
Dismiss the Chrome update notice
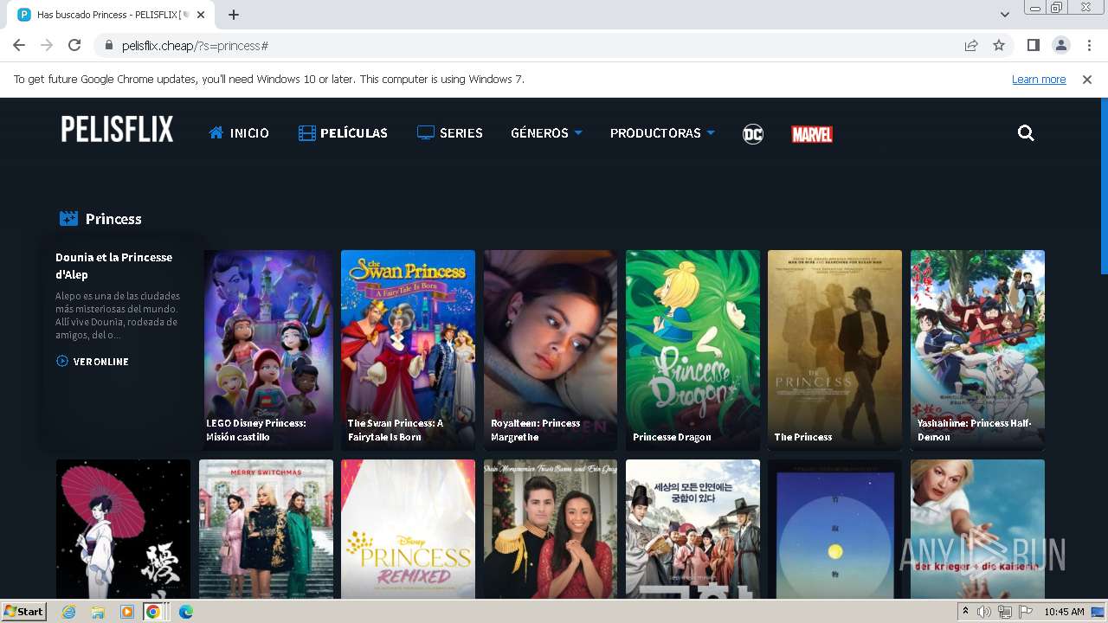pos(1087,80)
